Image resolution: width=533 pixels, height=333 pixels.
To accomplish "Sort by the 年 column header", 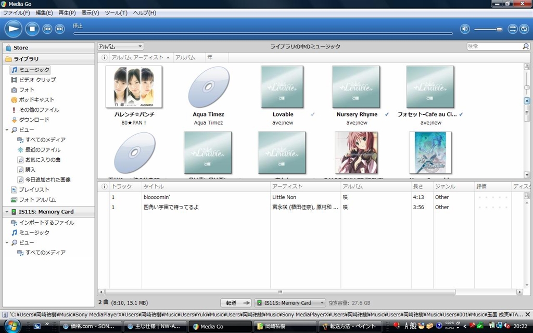I will coord(217,57).
